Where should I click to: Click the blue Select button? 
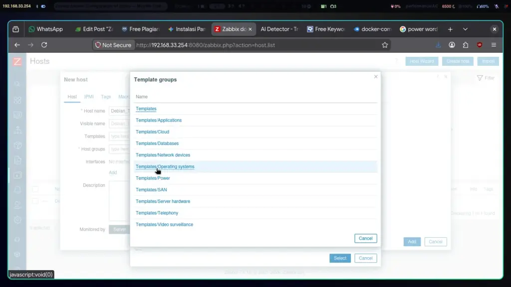(x=340, y=258)
